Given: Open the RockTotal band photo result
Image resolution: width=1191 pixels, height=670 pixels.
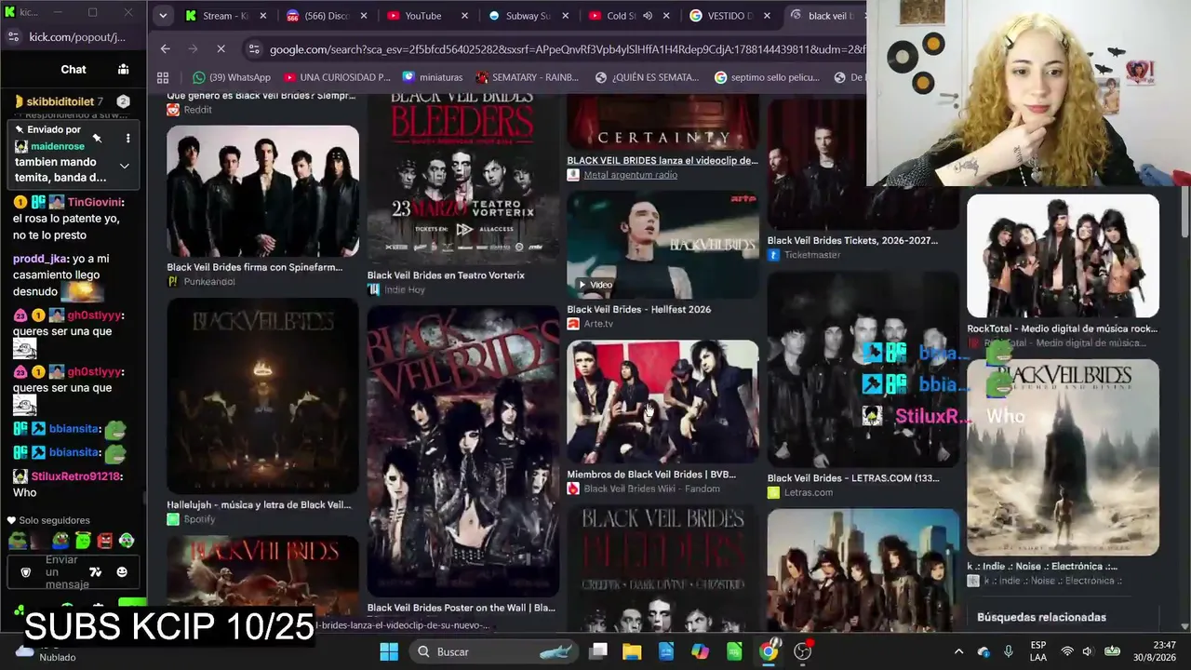Looking at the screenshot, I should (x=1063, y=255).
